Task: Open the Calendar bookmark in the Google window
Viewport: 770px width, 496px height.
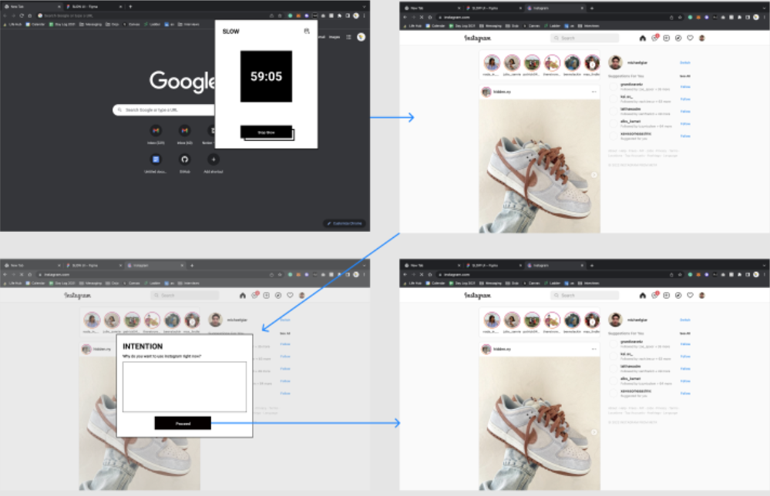Action: click(35, 24)
